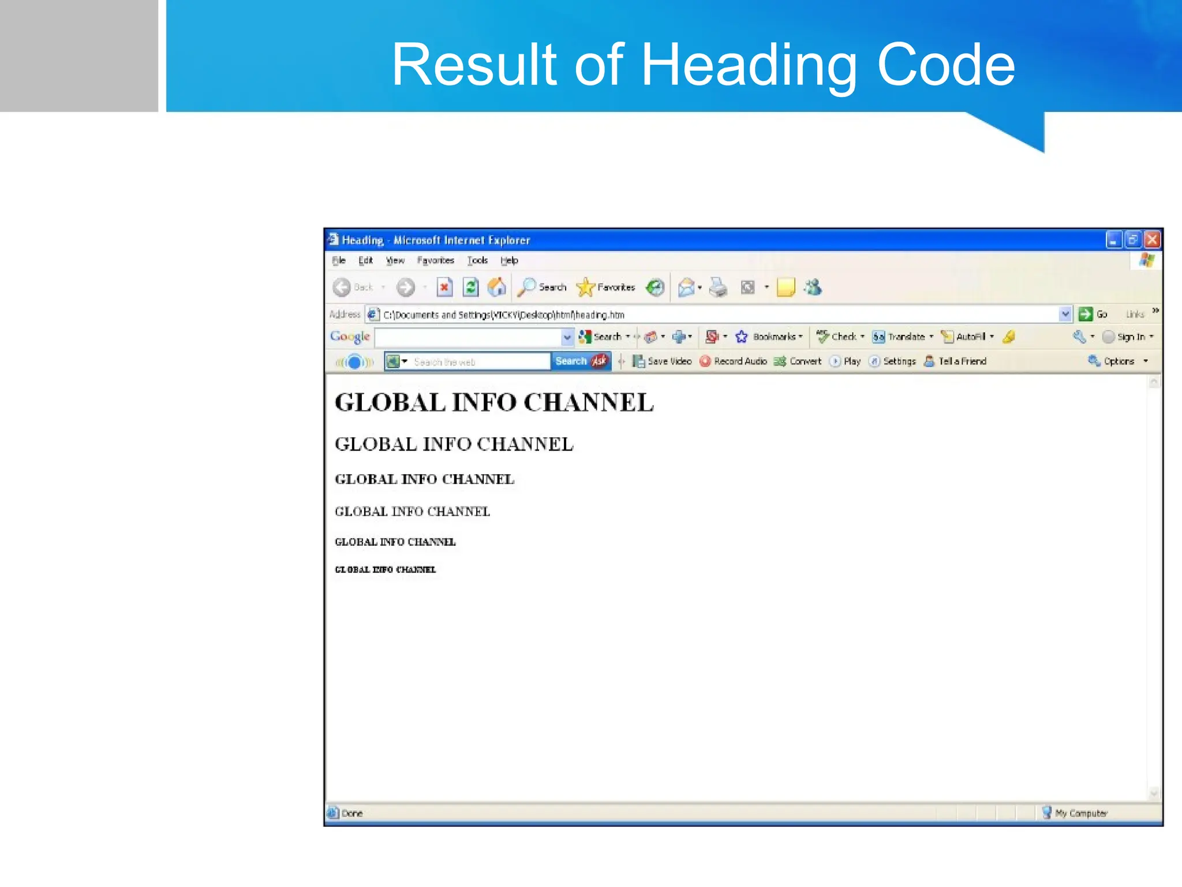
Task: Open the Favorites menu in menu bar
Action: coord(435,260)
